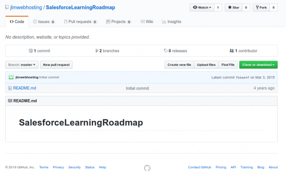Click the Find File button
This screenshot has height=180, width=286.
(x=228, y=65)
